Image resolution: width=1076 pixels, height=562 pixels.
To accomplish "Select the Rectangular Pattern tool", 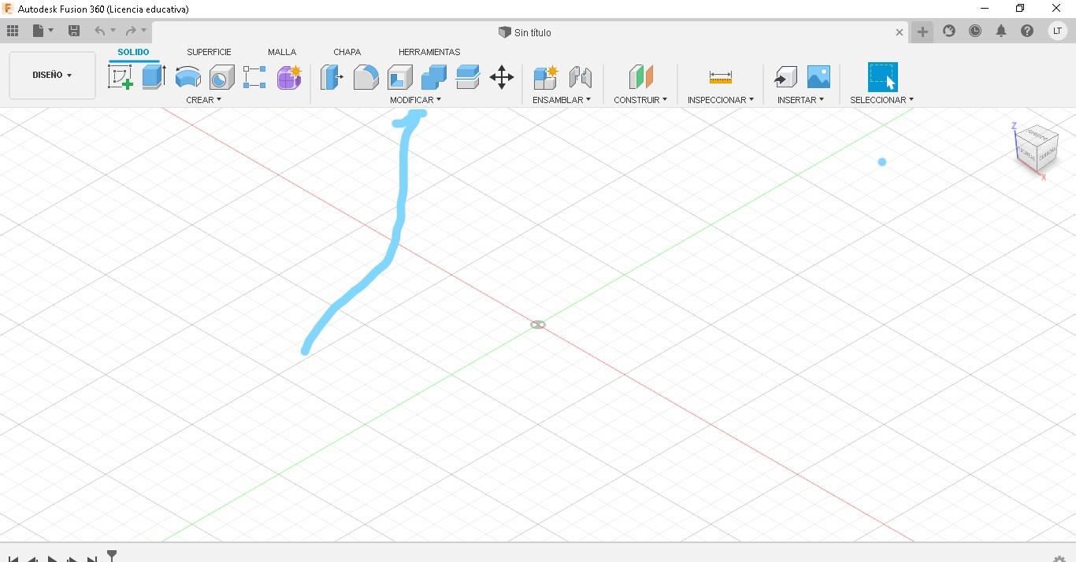I will (x=254, y=77).
